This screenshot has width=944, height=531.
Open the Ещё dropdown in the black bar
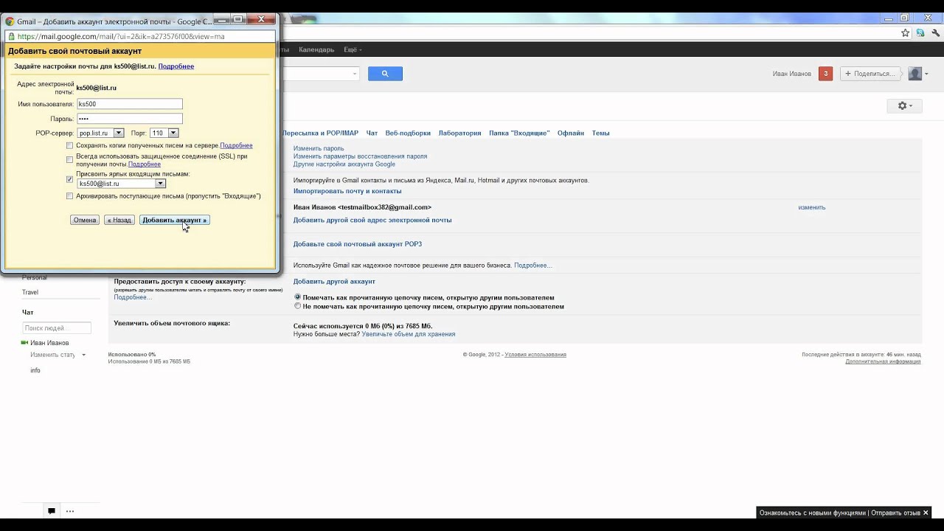[x=353, y=49]
